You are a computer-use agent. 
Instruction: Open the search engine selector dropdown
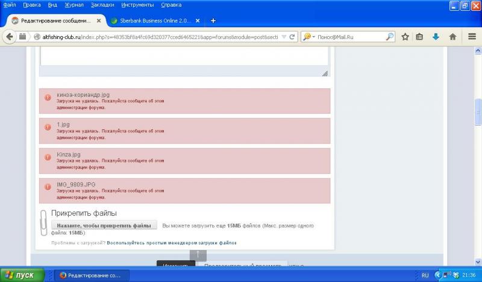click(308, 36)
